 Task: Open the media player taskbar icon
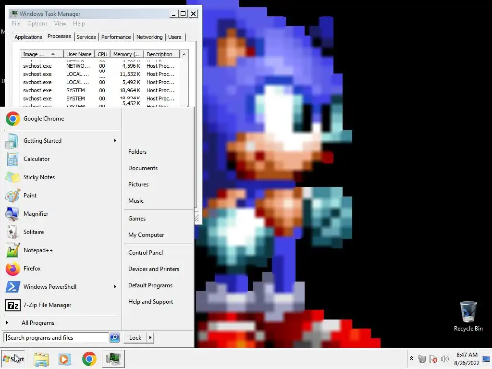(65, 359)
